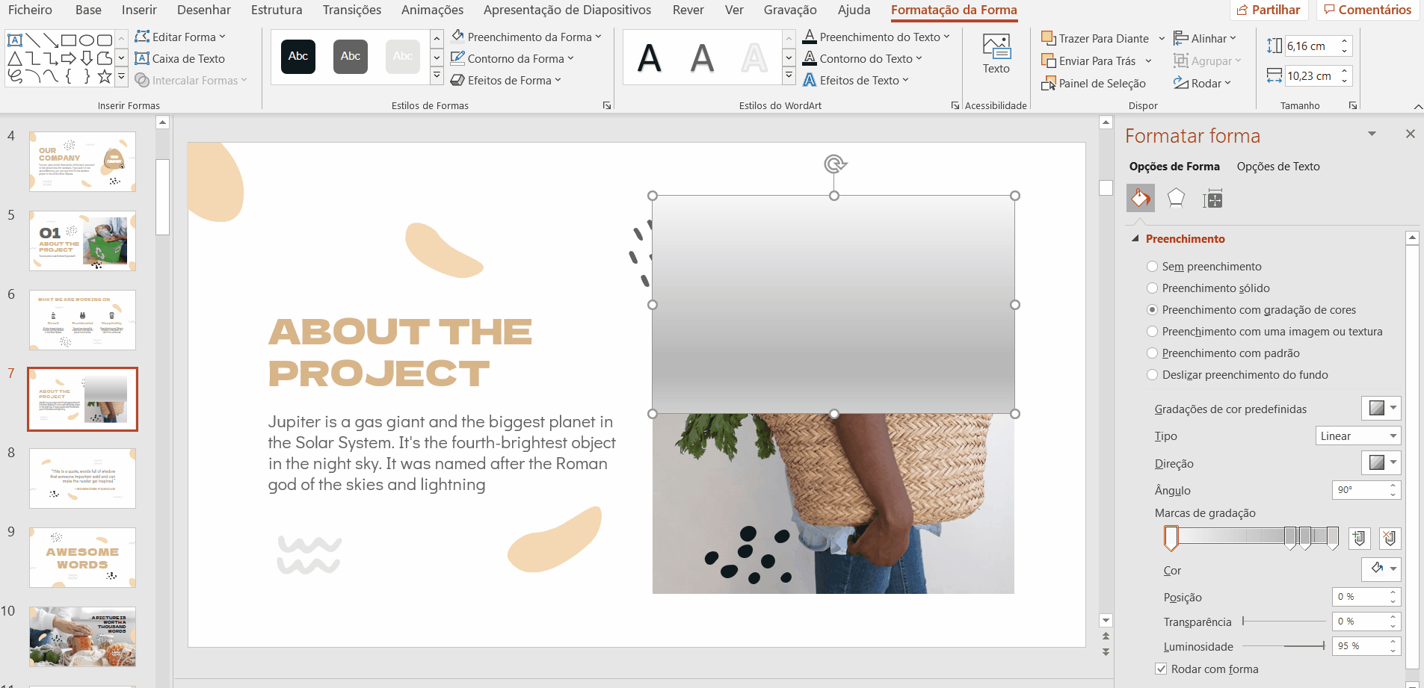Select the first gradient stop marker
1424x688 pixels.
1171,538
